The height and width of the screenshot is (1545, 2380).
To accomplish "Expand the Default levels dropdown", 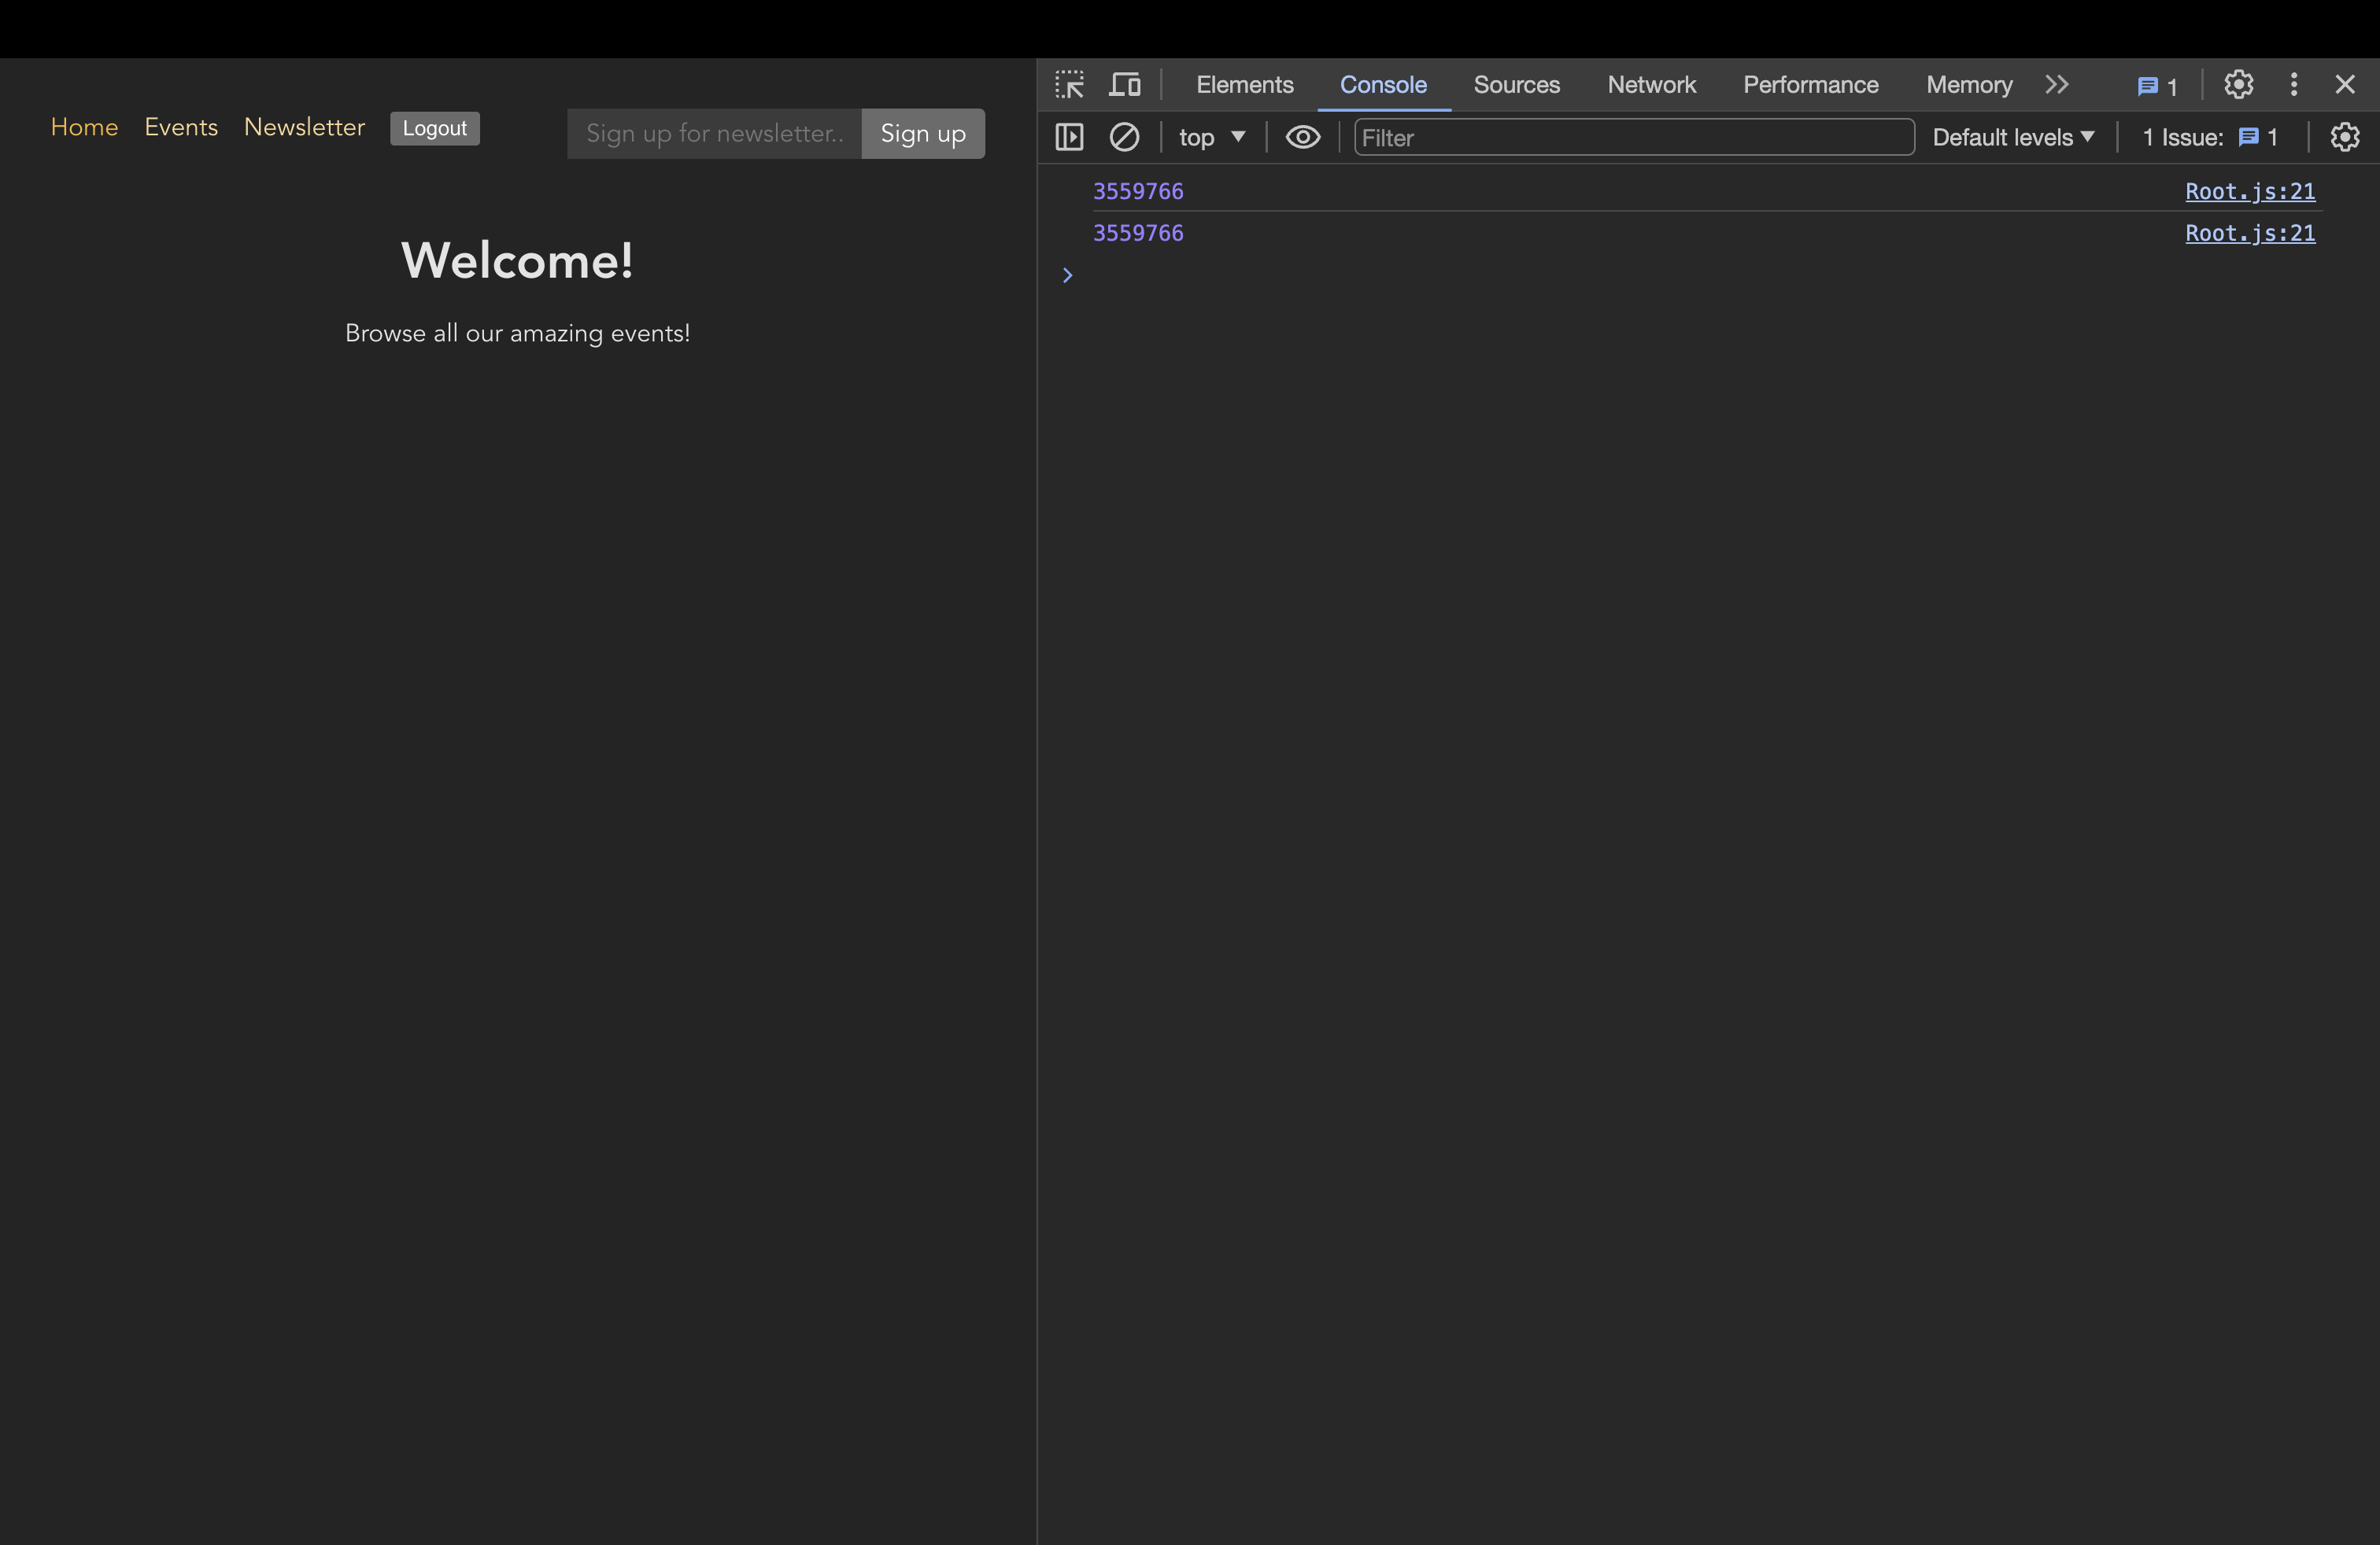I will coord(2012,137).
